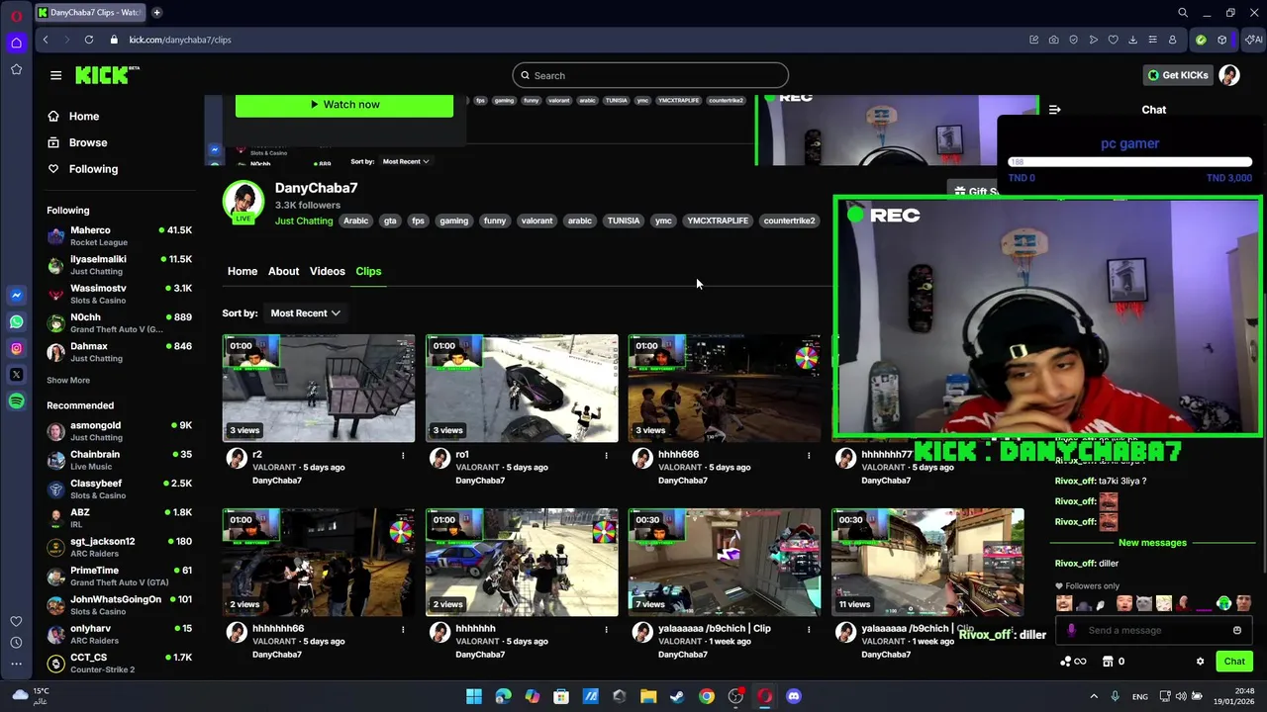Open Wassimostv channel in sidebar
The image size is (1267, 712).
point(119,294)
